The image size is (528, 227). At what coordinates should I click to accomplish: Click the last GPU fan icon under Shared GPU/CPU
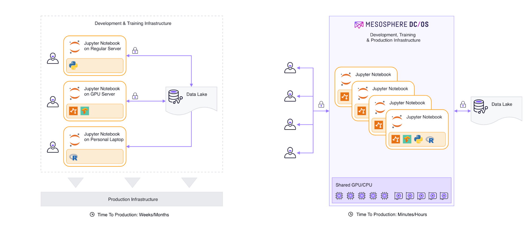[x=444, y=196]
